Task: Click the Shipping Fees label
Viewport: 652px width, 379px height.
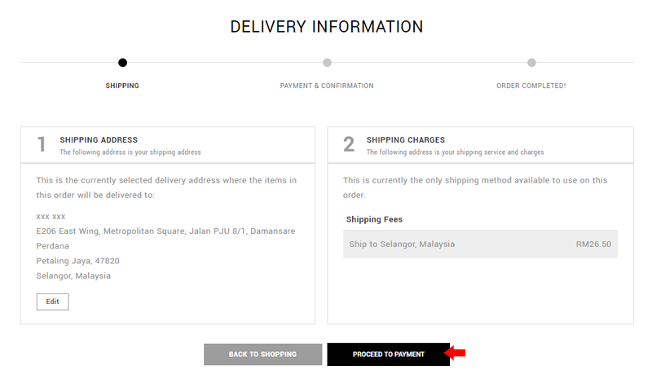Action: tap(374, 219)
